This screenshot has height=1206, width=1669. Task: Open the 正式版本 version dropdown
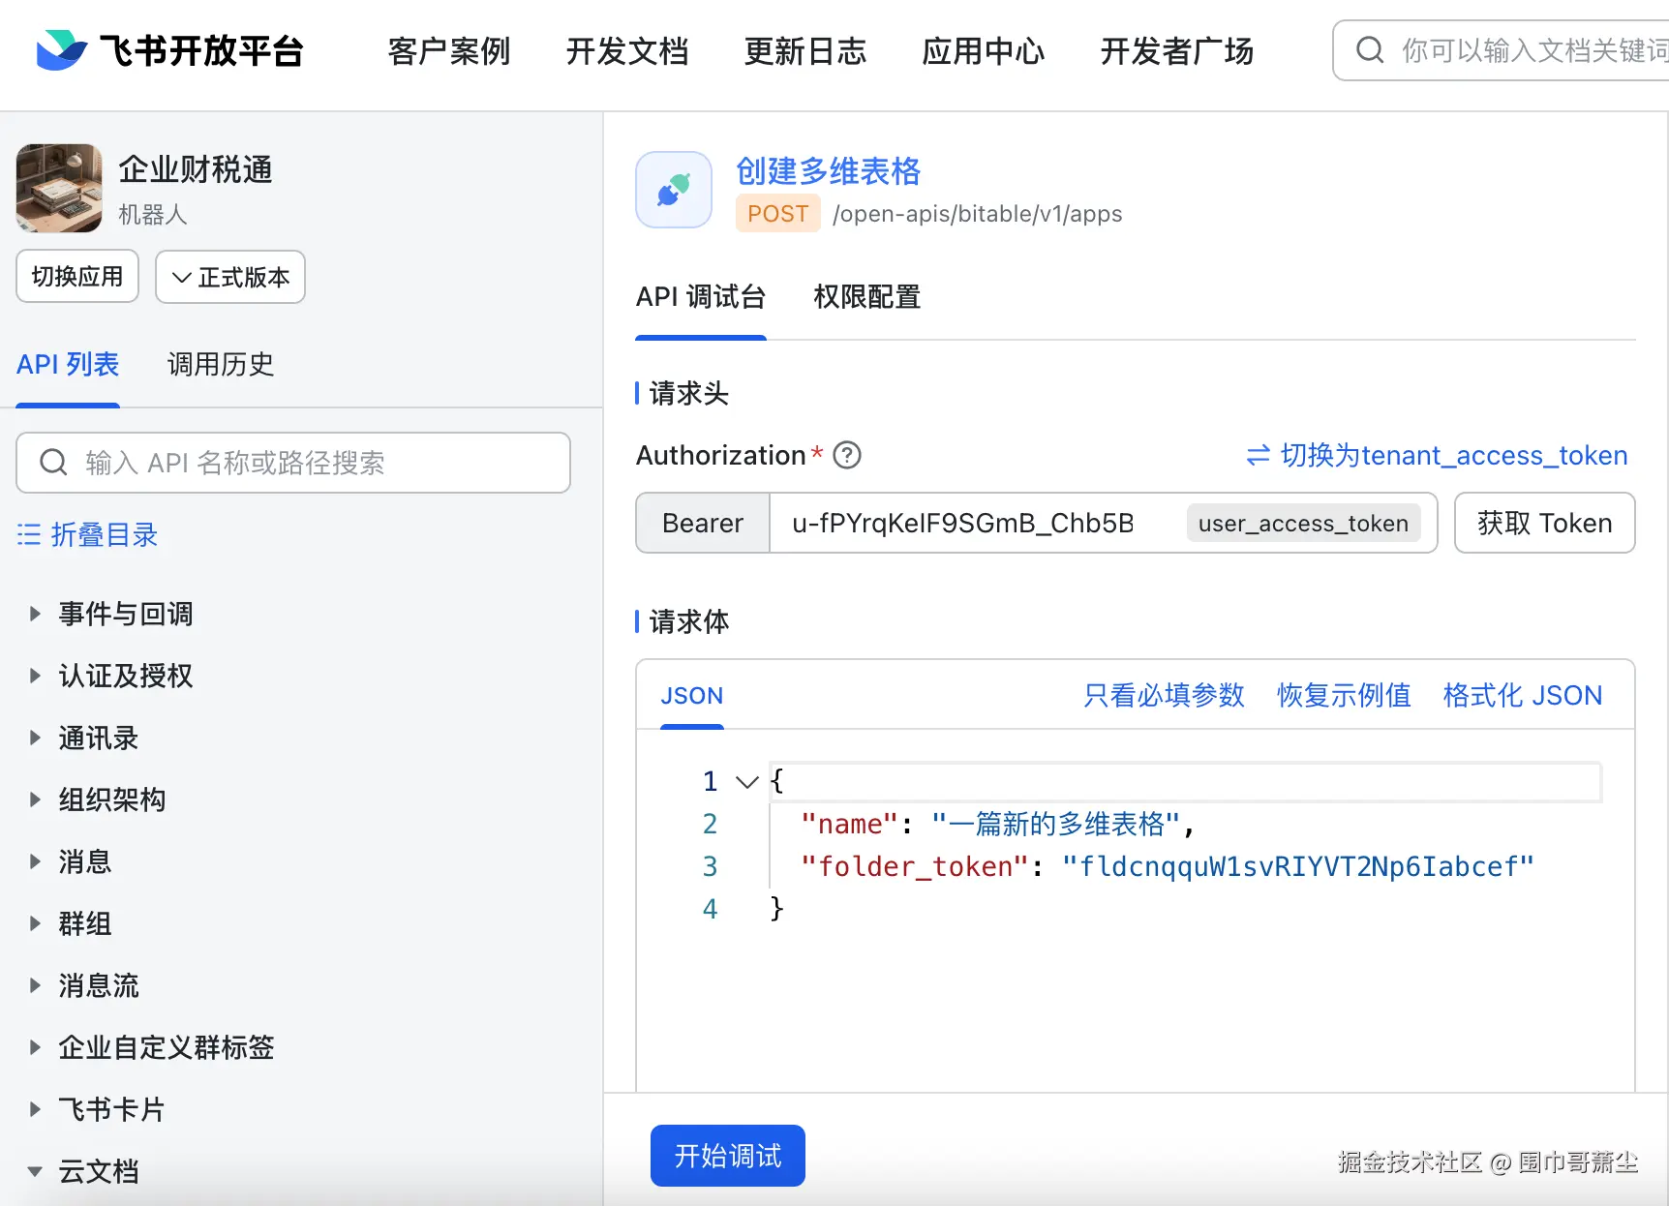pyautogui.click(x=229, y=277)
